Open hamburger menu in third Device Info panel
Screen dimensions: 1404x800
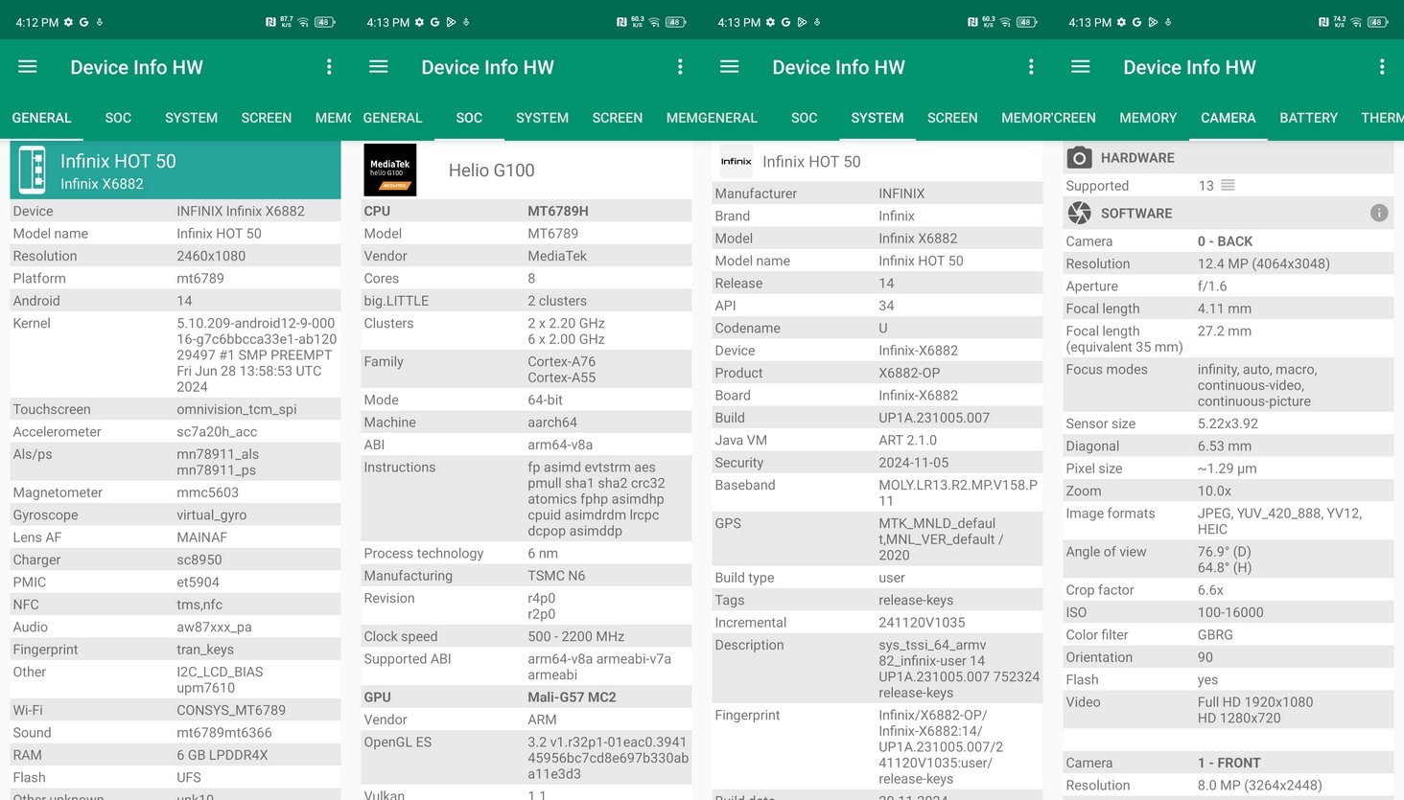[730, 67]
